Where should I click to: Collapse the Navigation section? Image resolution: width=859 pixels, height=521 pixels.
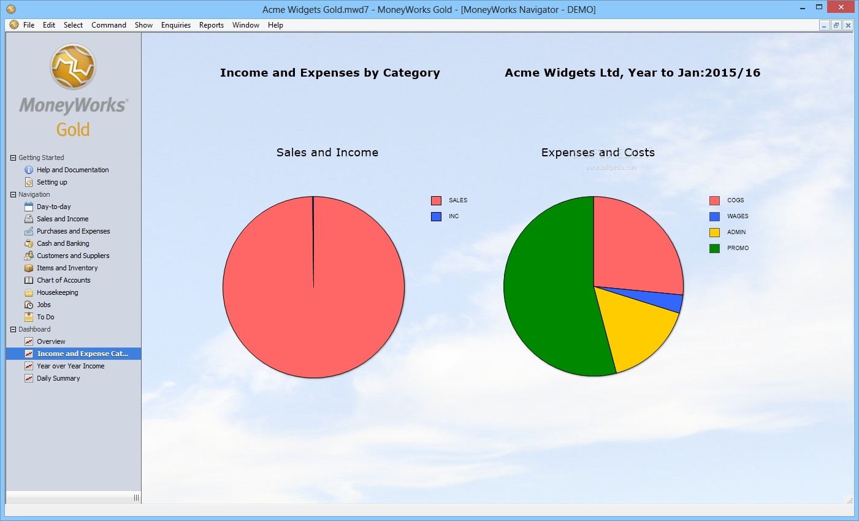click(13, 194)
